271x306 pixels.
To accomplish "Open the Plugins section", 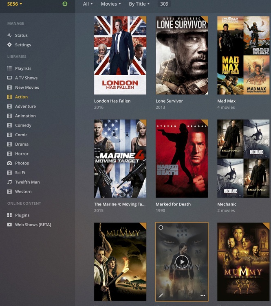I will point(22,215).
